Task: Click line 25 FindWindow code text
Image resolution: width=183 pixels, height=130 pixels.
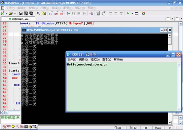Action: click(x=57, y=23)
